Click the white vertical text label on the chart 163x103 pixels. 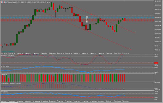[87, 19]
